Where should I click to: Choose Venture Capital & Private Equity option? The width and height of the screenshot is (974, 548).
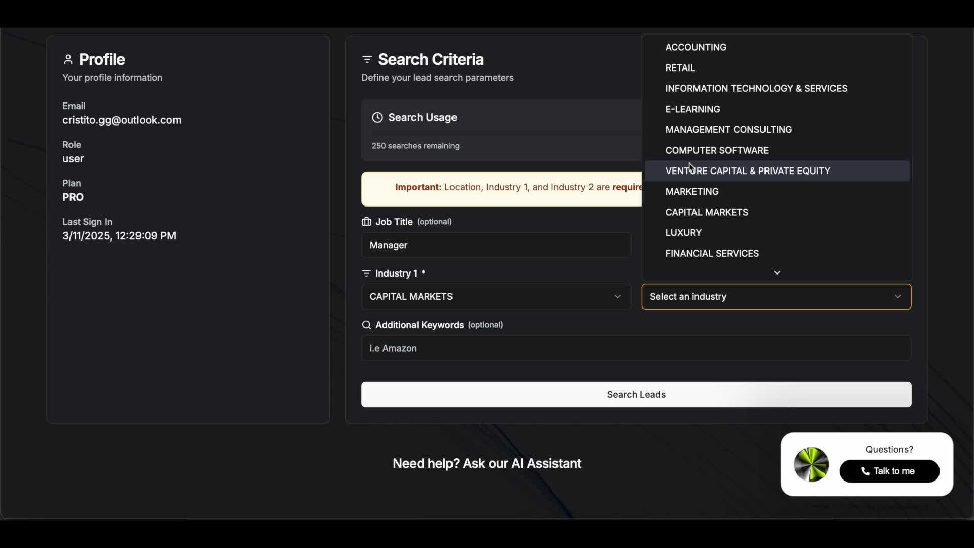pyautogui.click(x=747, y=171)
